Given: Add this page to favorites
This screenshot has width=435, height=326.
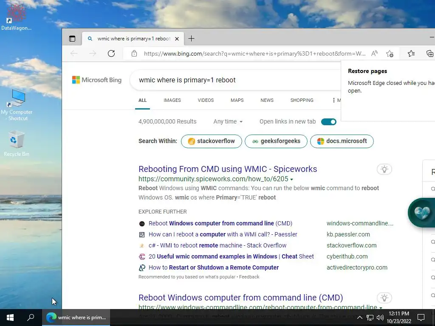Looking at the screenshot, I should (x=390, y=53).
